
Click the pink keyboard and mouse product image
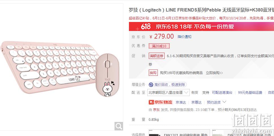(x=59, y=69)
